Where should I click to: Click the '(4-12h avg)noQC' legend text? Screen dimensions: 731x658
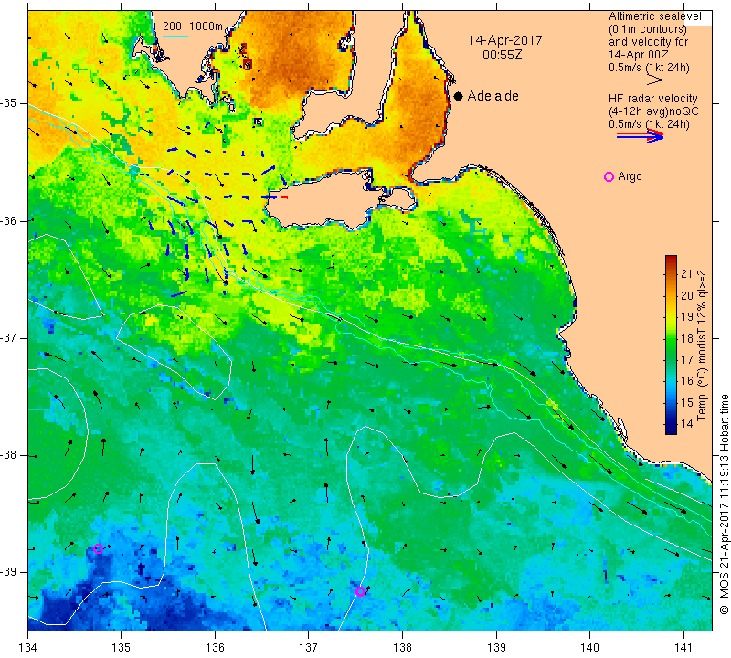pyautogui.click(x=653, y=111)
